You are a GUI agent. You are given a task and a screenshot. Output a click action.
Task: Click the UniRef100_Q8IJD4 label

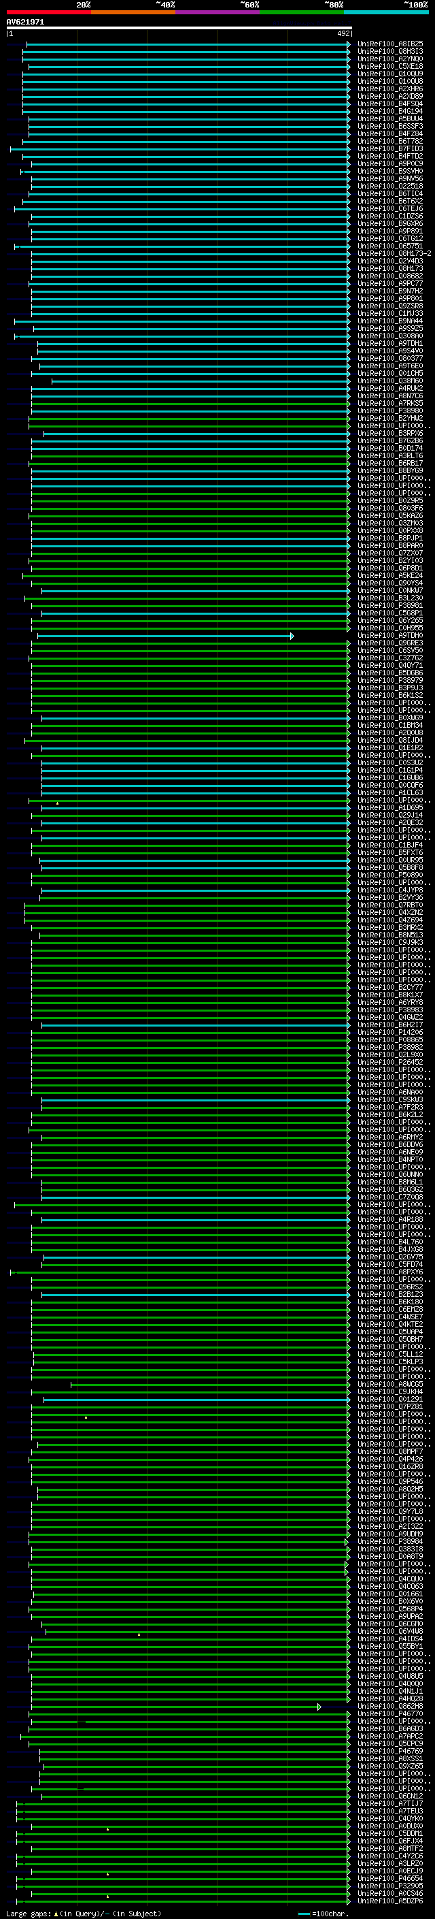point(389,741)
